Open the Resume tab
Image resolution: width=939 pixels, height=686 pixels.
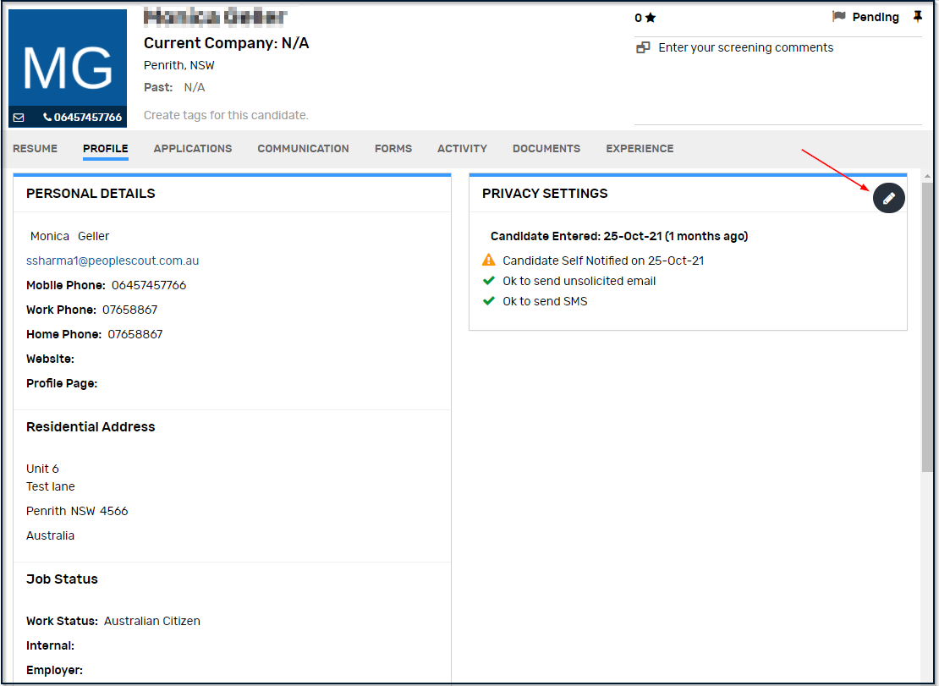tap(36, 149)
